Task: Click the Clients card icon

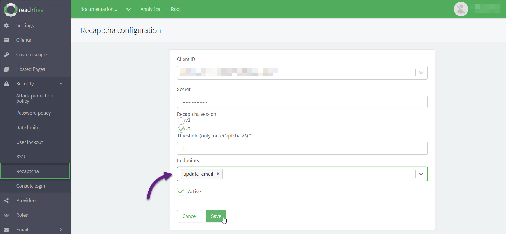Action: pyautogui.click(x=6, y=40)
